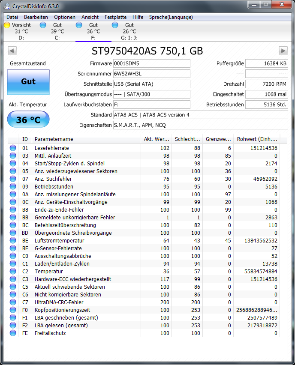
Task: Open the Optionen menu
Action: coord(65,17)
